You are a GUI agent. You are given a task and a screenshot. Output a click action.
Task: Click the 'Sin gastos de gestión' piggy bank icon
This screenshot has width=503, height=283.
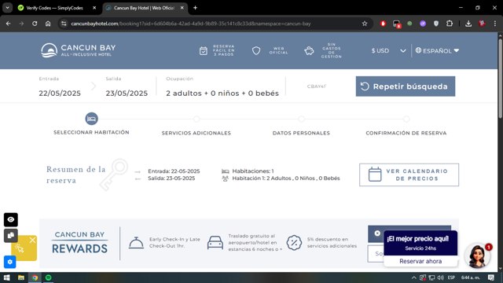pos(309,50)
